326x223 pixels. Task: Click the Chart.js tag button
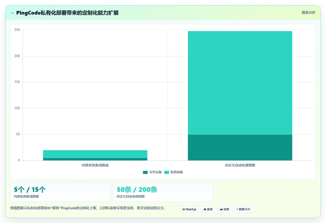click(x=189, y=209)
